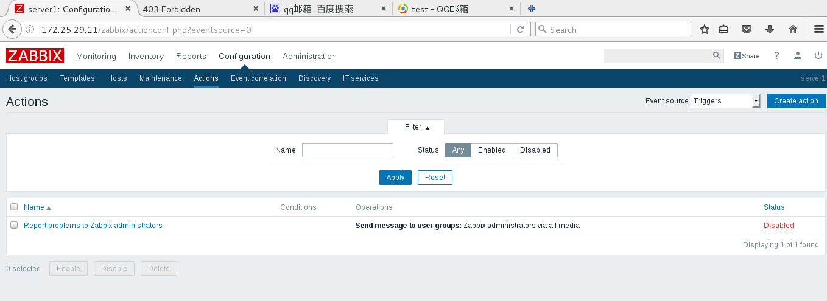The height and width of the screenshot is (301, 827).
Task: Check the box for Report problems action
Action: pos(14,226)
